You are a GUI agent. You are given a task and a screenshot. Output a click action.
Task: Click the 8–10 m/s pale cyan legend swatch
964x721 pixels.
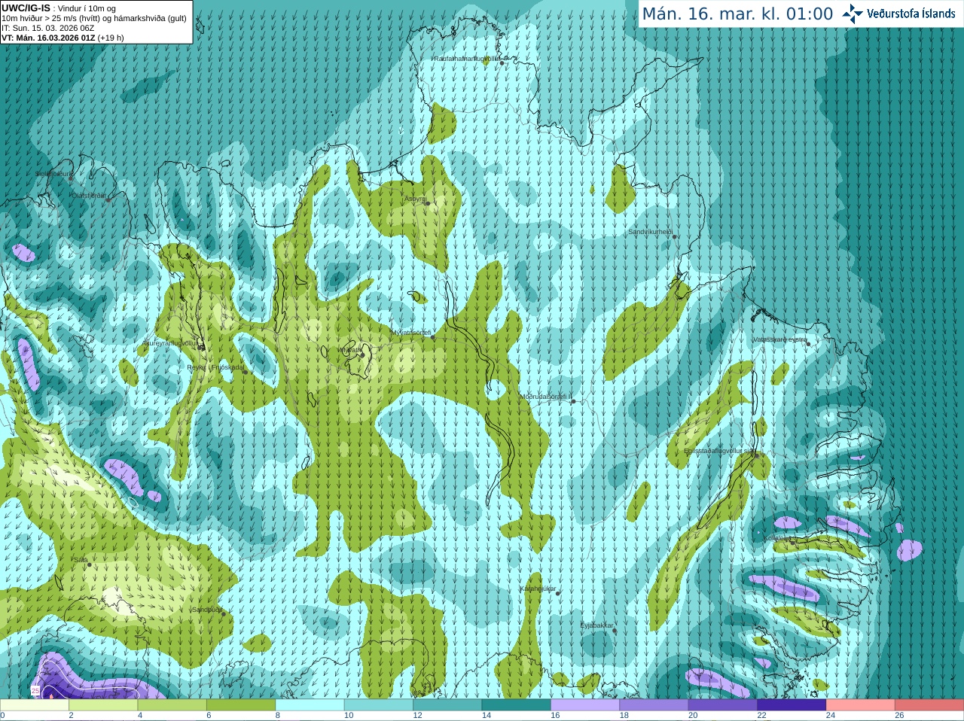(310, 704)
